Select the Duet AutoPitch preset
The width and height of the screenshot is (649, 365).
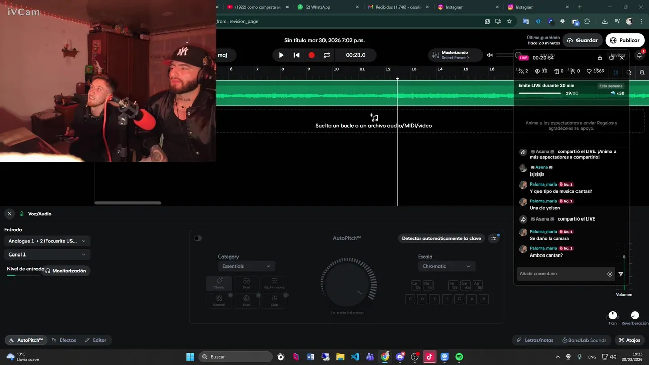[x=246, y=283]
